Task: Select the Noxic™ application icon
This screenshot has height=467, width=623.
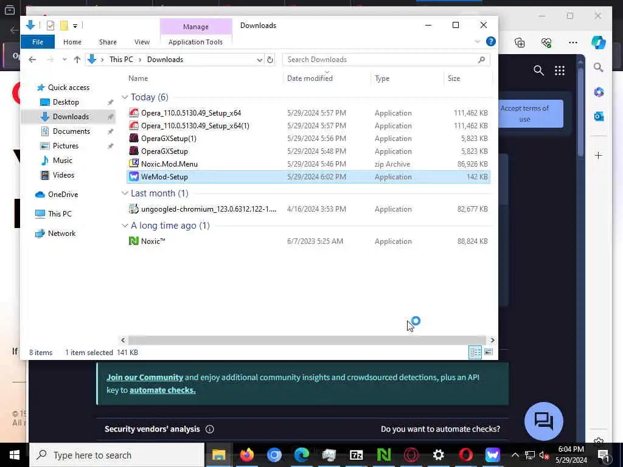Action: [x=134, y=241]
